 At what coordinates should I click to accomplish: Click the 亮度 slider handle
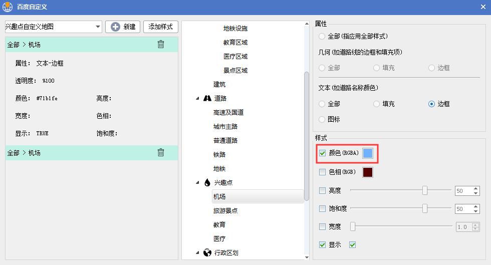[x=425, y=190]
